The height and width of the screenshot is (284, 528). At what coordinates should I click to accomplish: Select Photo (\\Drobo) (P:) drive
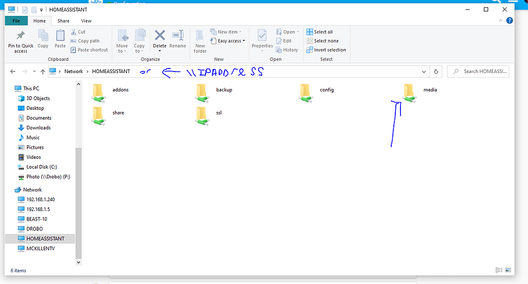(x=44, y=176)
